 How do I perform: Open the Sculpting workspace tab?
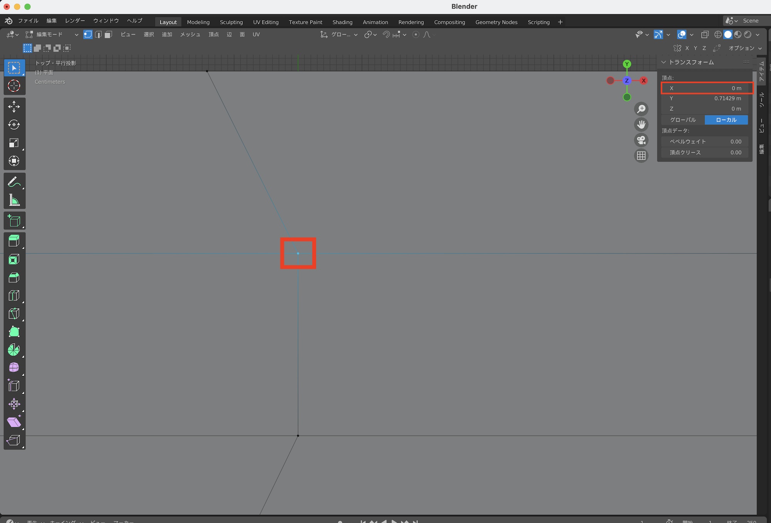231,22
